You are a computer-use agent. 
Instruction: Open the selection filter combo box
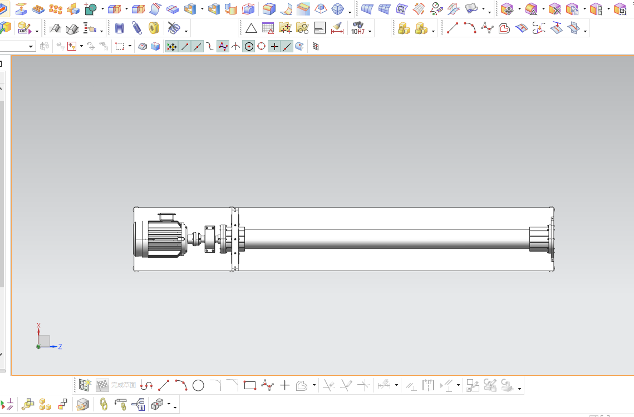click(x=17, y=47)
